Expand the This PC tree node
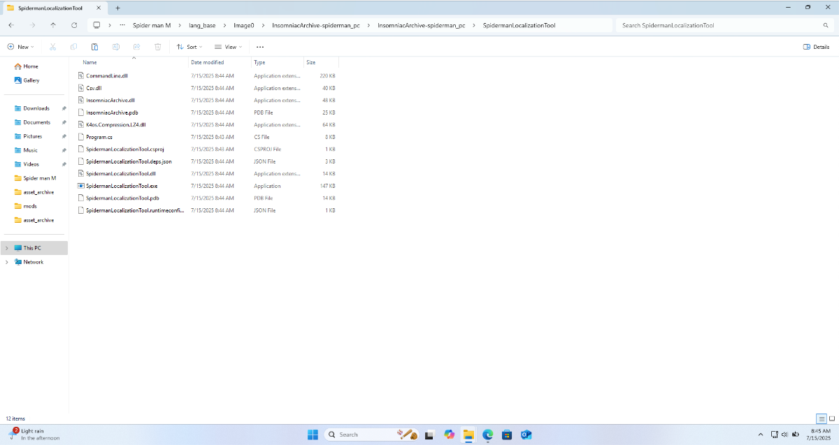The image size is (839, 445). [7, 248]
